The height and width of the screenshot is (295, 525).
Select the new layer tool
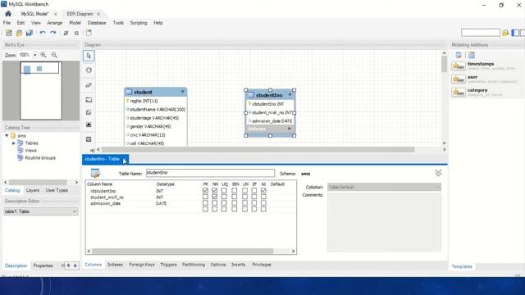coord(89,100)
